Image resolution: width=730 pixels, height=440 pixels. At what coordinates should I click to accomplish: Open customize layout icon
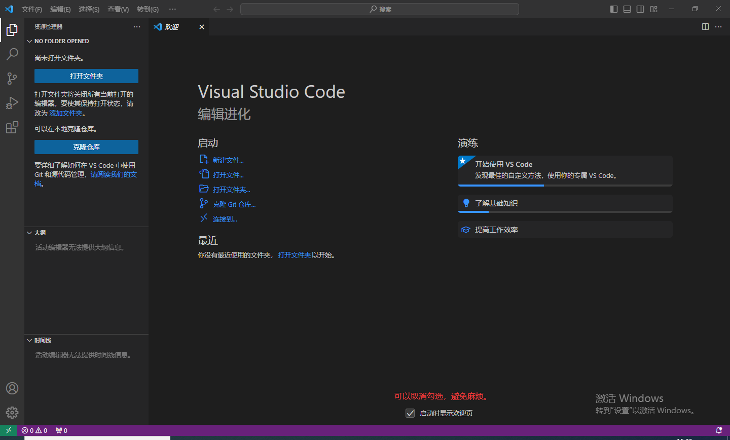click(x=654, y=9)
